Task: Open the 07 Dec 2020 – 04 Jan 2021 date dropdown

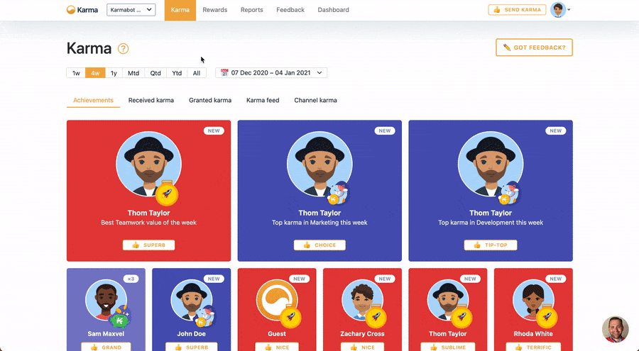Action: click(x=271, y=73)
